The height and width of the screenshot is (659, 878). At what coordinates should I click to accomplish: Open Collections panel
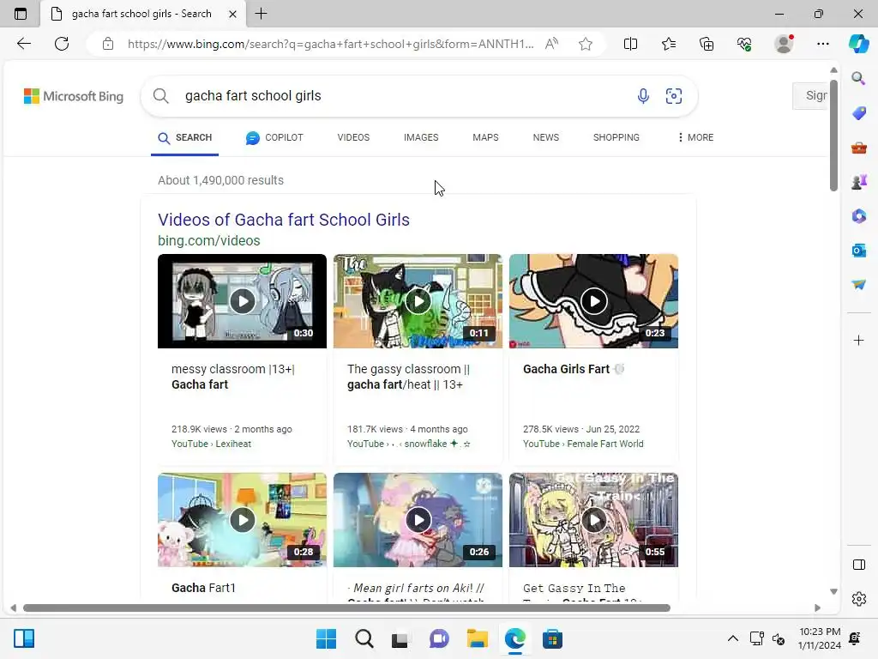(707, 44)
